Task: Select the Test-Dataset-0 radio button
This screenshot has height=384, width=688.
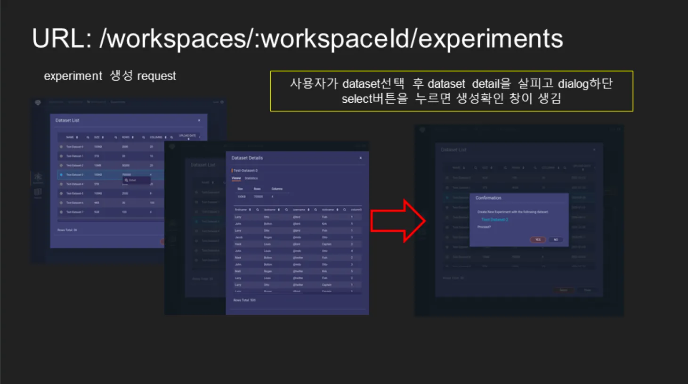Action: [x=61, y=147]
